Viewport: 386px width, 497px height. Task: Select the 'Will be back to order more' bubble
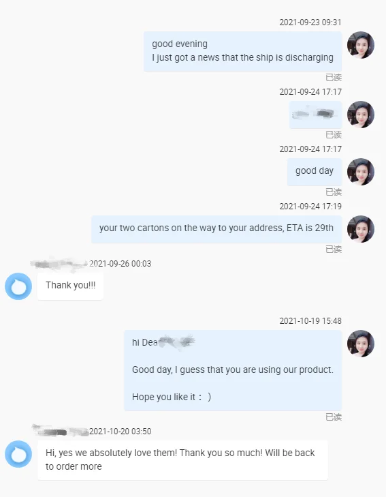182,460
